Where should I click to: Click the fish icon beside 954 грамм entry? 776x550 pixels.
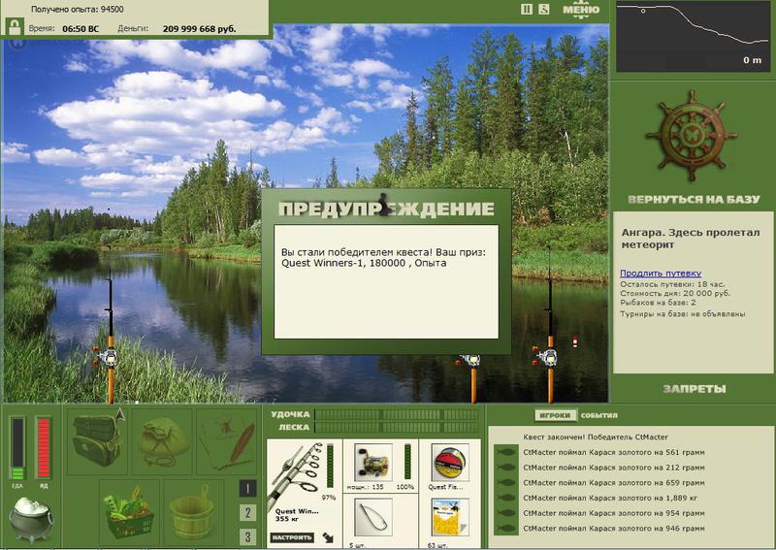505,513
